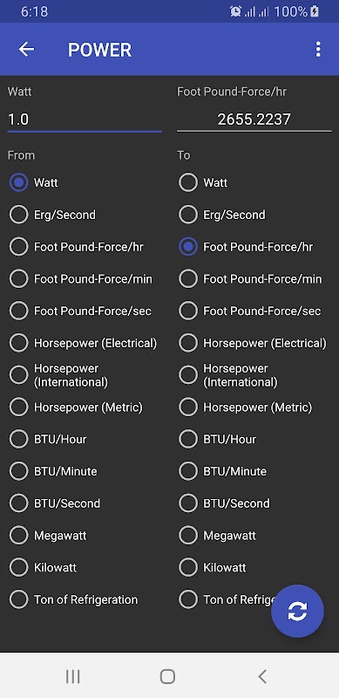Select BTU/Second in To column

pos(224,503)
